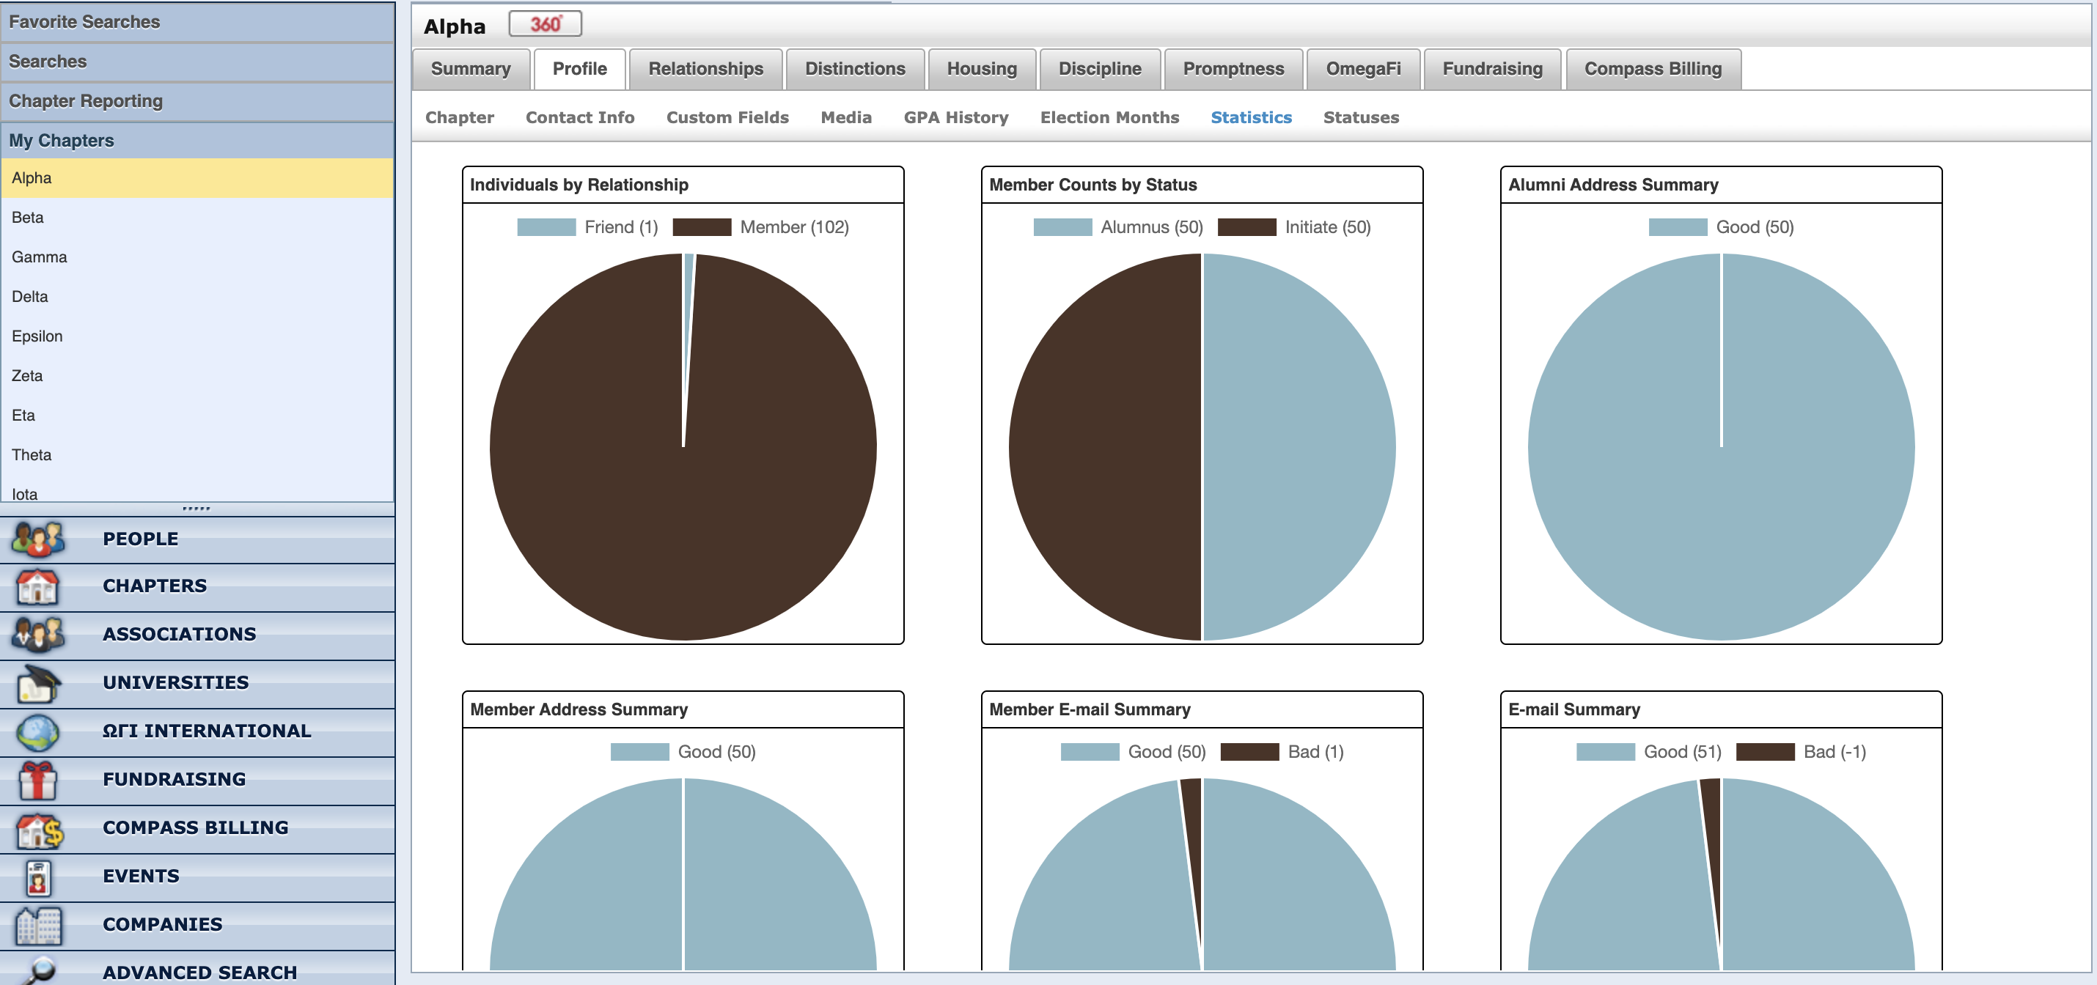Expand the Chapter Reporting section
2097x985 pixels.
tap(198, 102)
